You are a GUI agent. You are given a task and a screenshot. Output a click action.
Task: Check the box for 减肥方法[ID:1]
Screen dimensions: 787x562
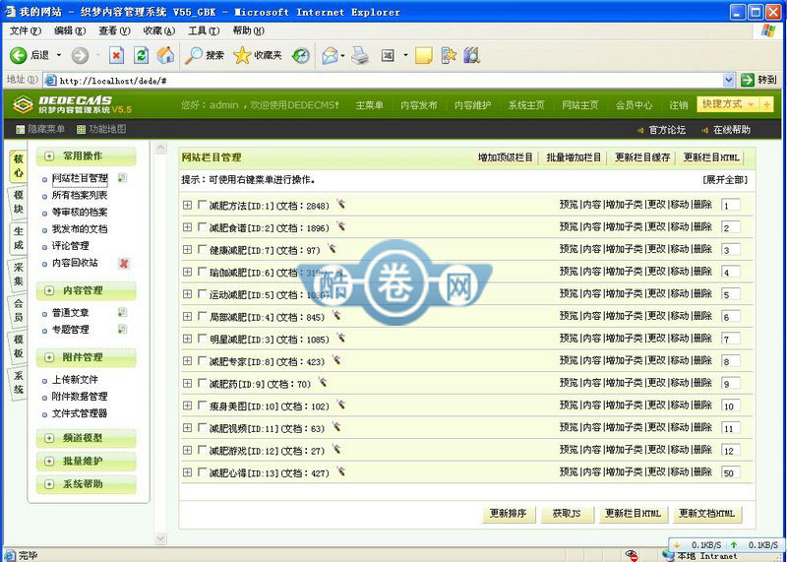click(x=203, y=205)
